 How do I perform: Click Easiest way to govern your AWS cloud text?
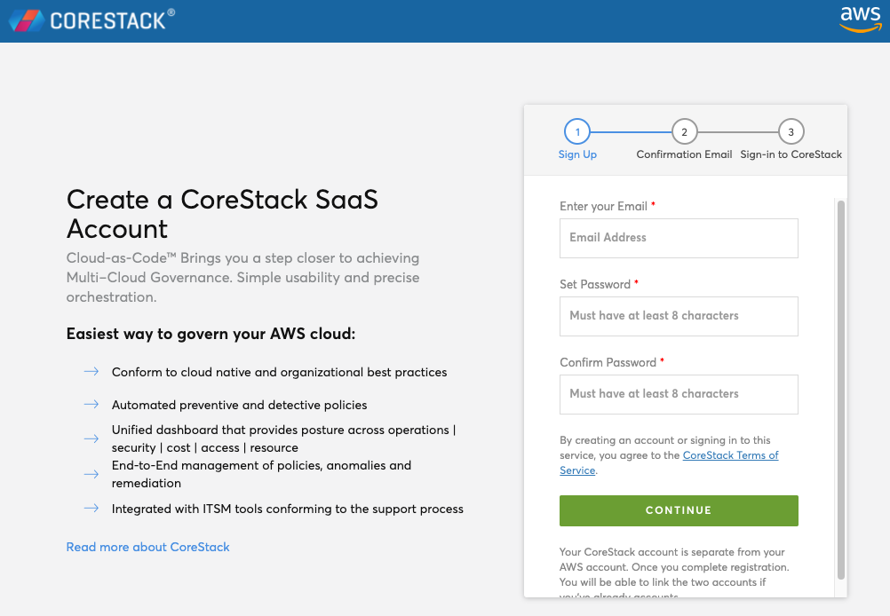click(211, 334)
